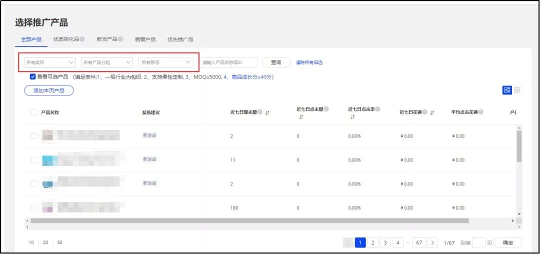
Task: Open help tooltip for 近七日点击量
Action: [x=326, y=109]
